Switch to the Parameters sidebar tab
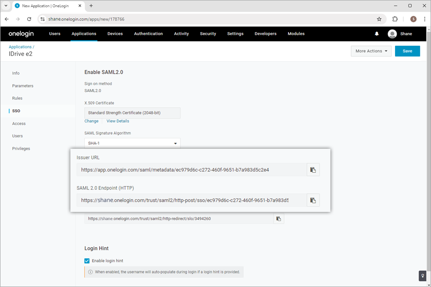 (x=23, y=86)
